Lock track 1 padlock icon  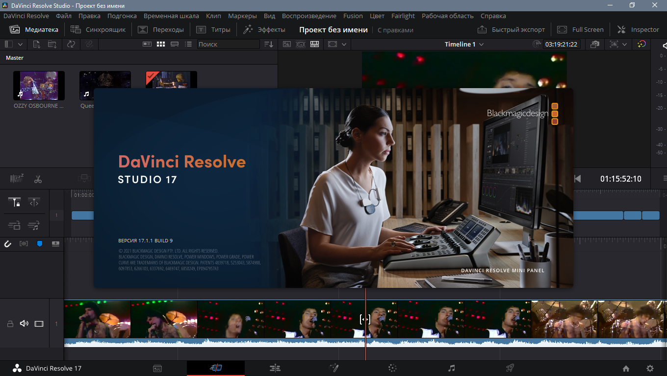10,324
